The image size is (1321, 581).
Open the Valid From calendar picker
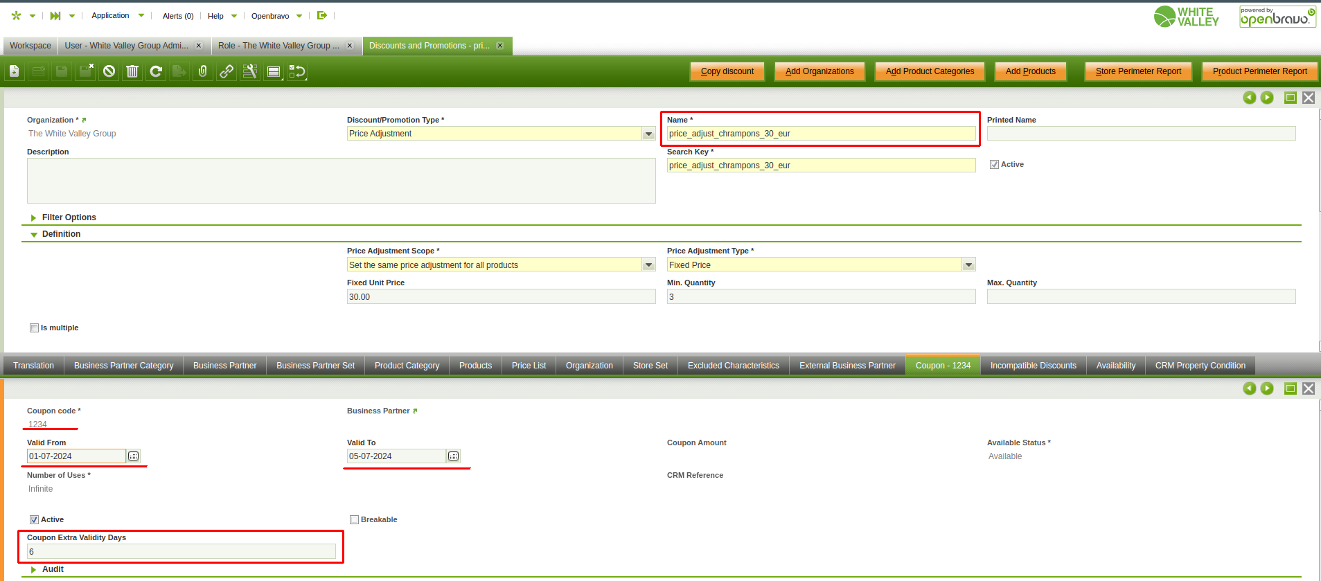click(134, 456)
